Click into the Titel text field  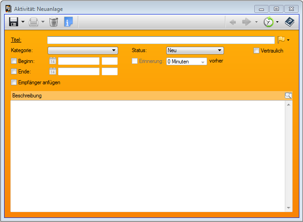point(161,40)
